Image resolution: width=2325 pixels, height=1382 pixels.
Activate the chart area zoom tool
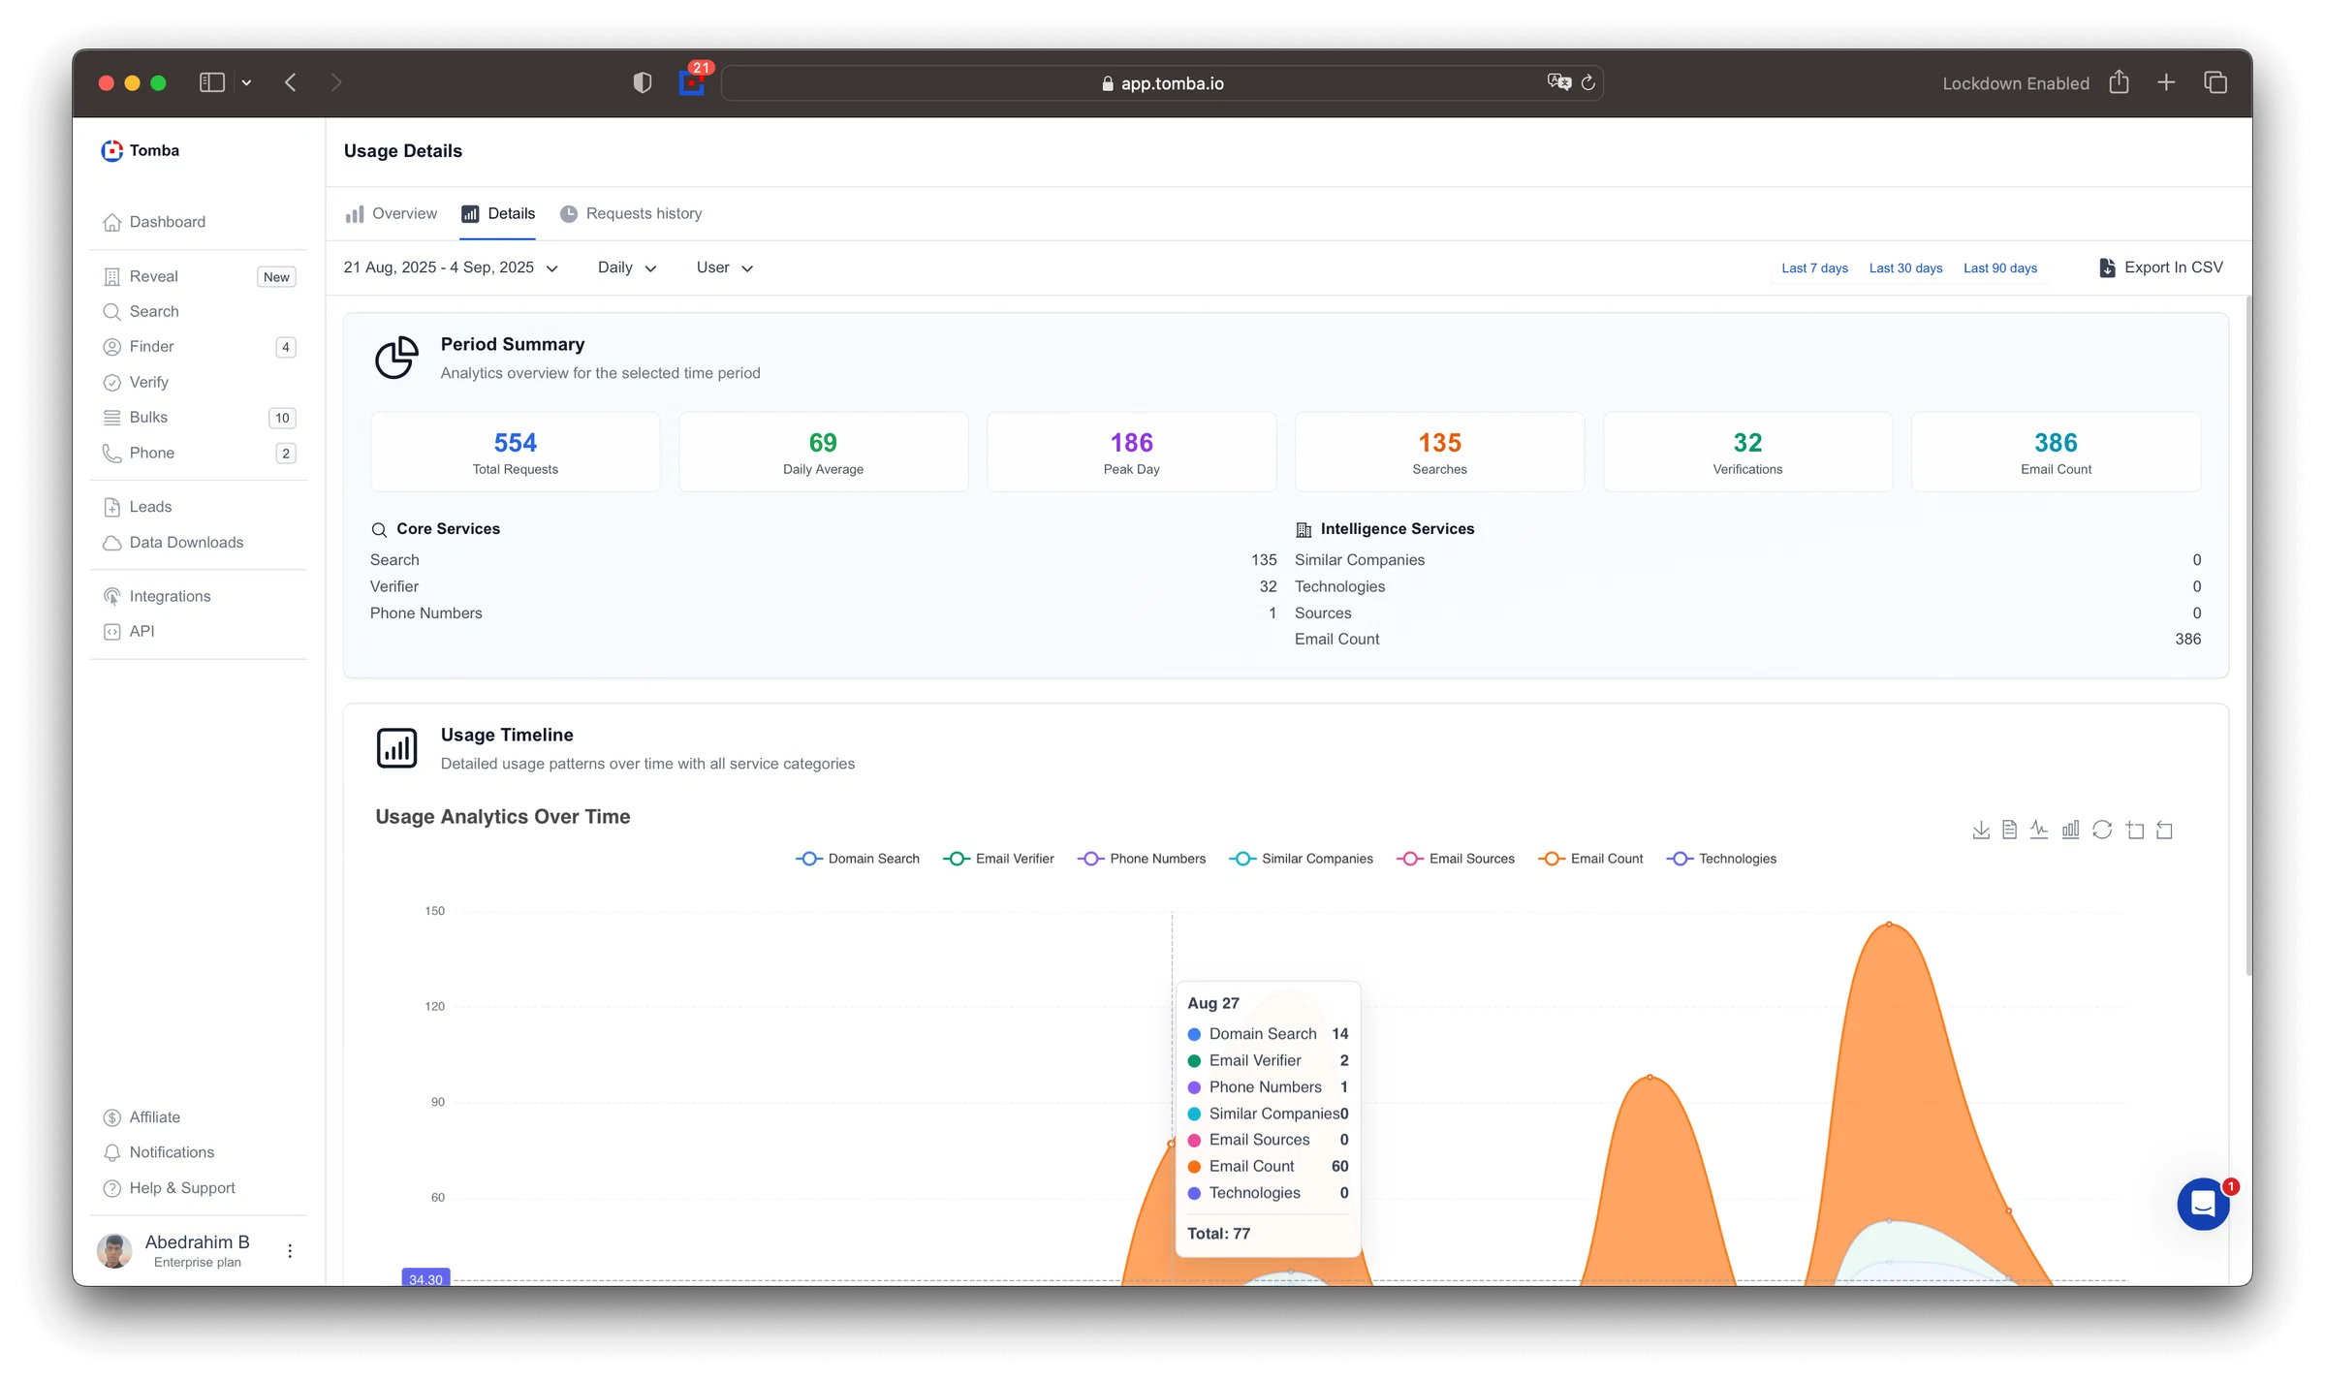click(x=2135, y=830)
